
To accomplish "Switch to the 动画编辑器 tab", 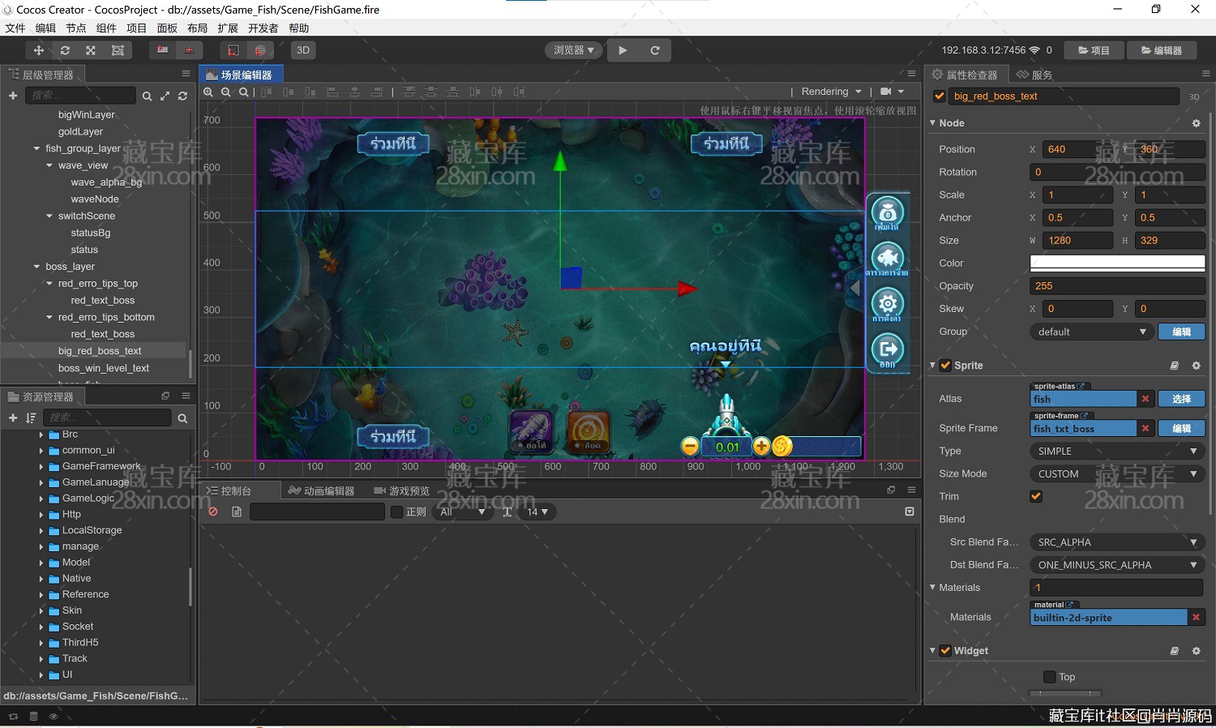I will pos(321,490).
